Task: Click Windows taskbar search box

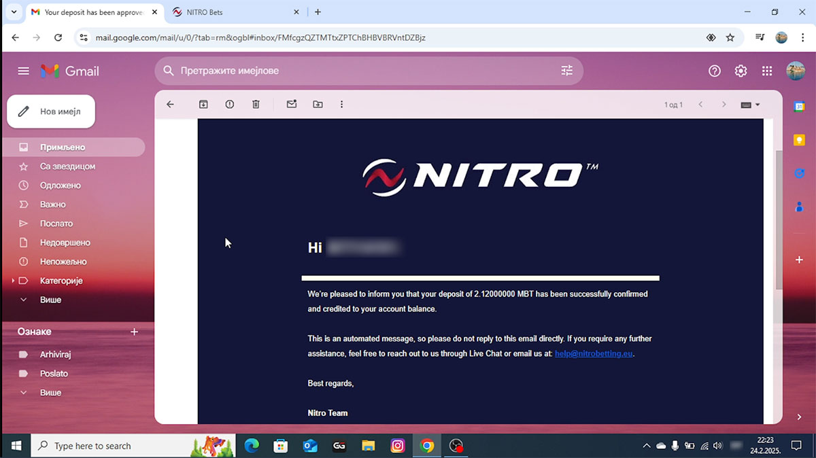Action: click(134, 446)
